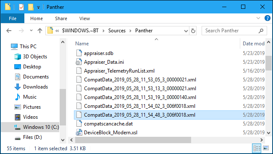Screen dimensions: 273x154
Task: Select the Appraiser_Data.ini file
Action: pos(104,62)
